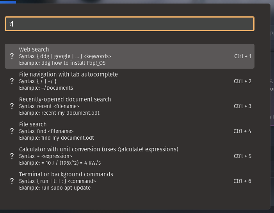Click the question mark icon beside File search
The height and width of the screenshot is (213, 274).
(x=12, y=131)
